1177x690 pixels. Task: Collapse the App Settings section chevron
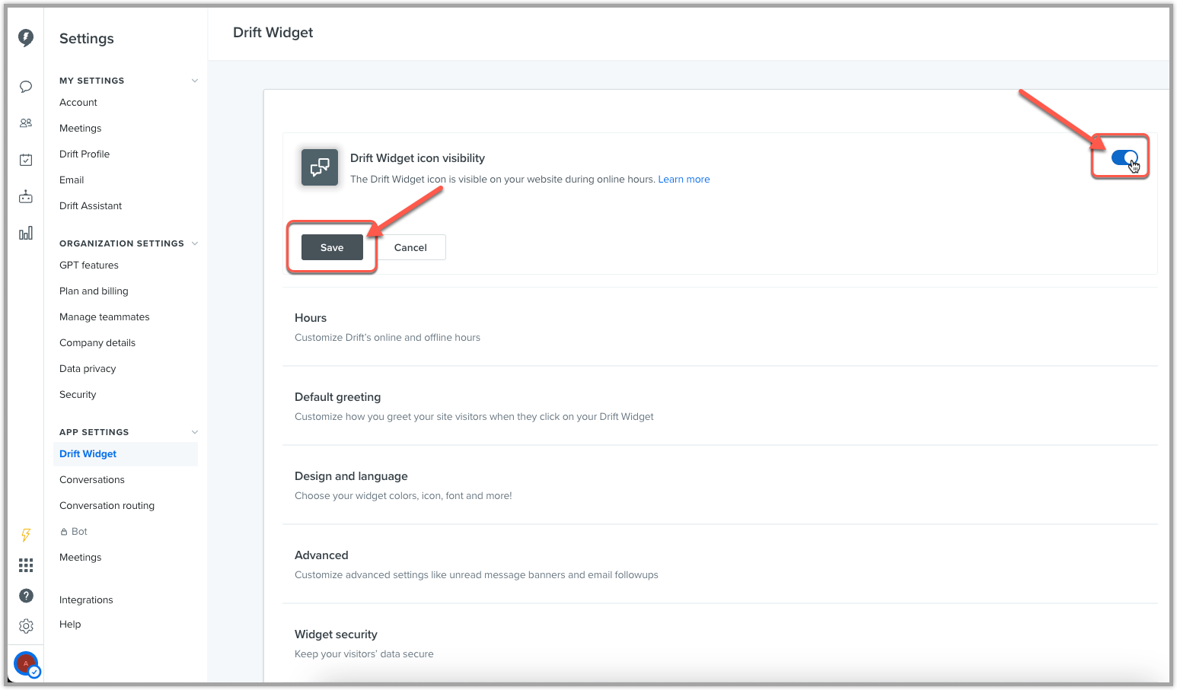tap(195, 432)
